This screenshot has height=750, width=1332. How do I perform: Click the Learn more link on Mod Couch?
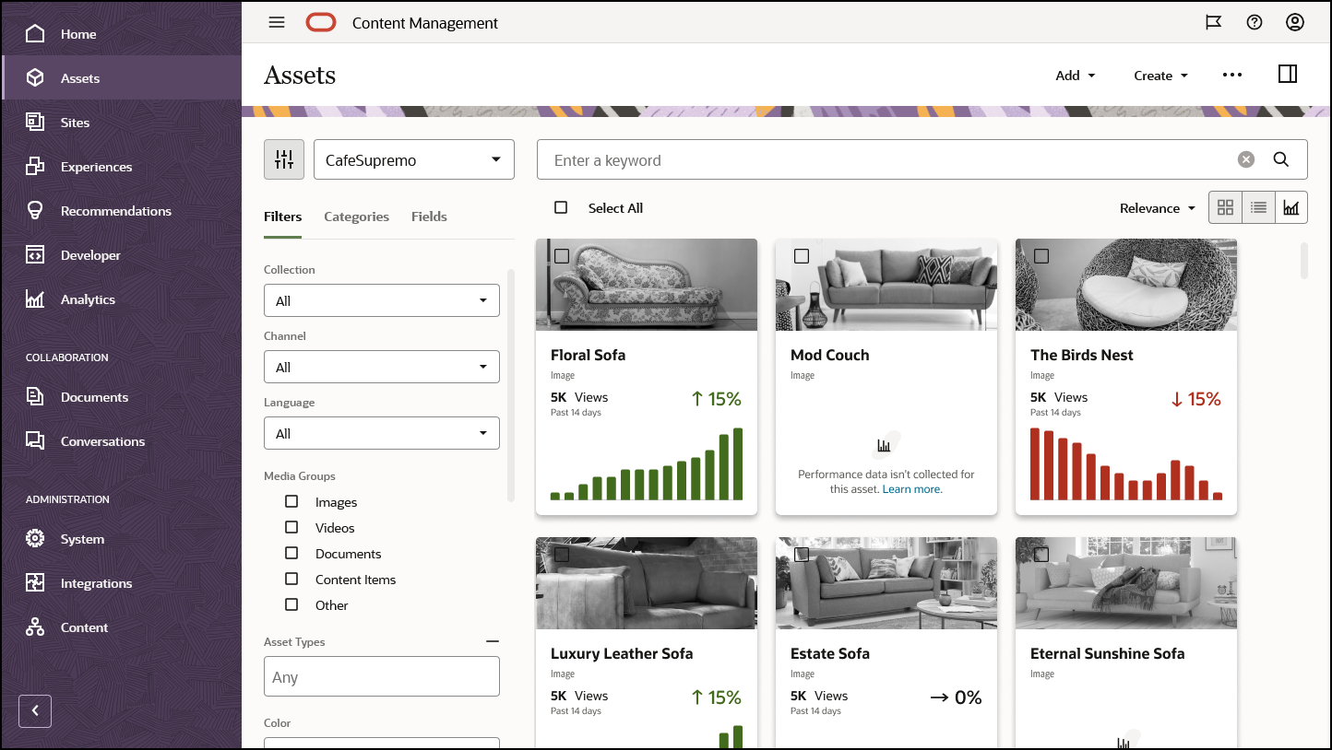coord(912,489)
